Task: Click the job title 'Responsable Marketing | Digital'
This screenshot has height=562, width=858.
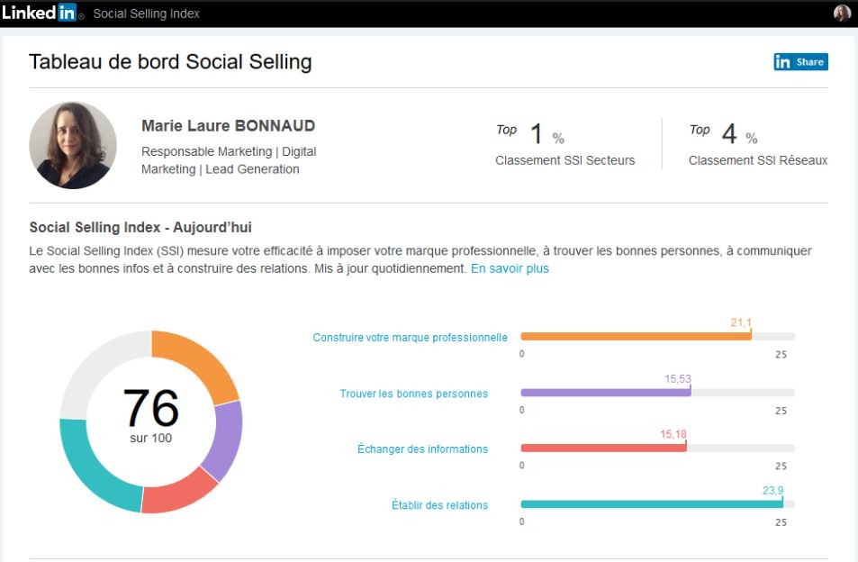Action: (x=229, y=151)
